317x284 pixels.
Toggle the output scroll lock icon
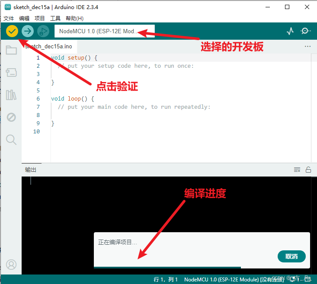(x=308, y=170)
